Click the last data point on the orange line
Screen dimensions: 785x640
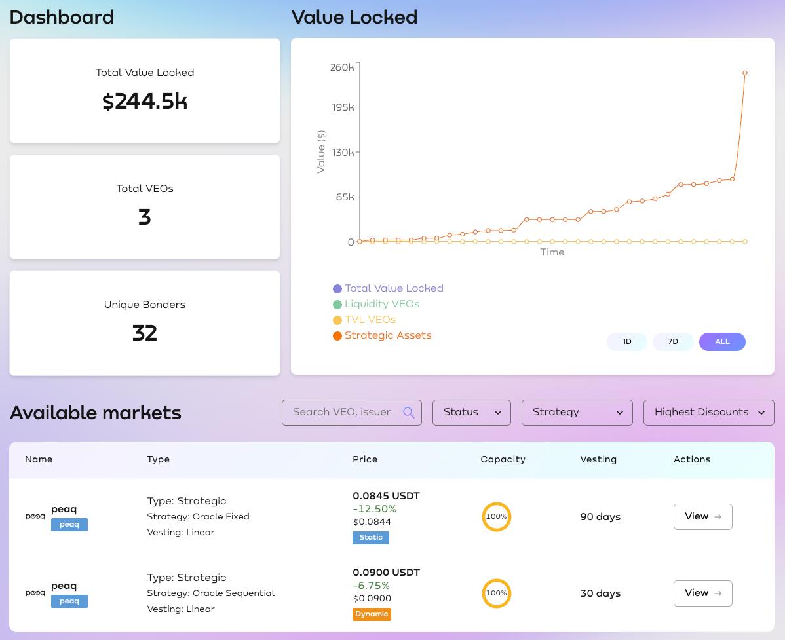point(745,73)
